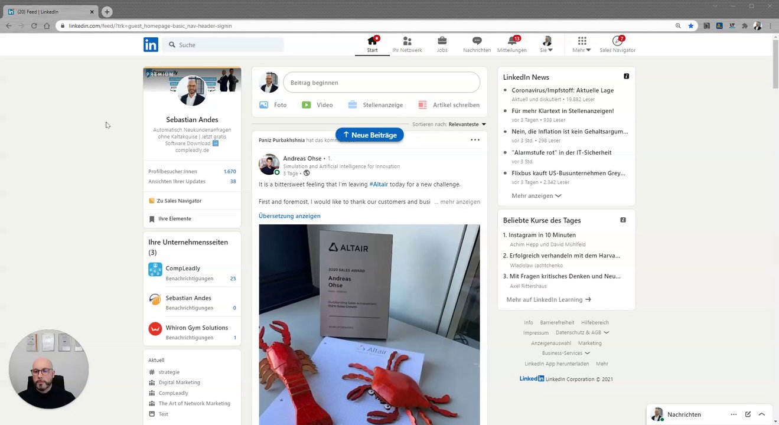Expand the post with mehr anzeigen
The height and width of the screenshot is (425, 779).
point(459,202)
